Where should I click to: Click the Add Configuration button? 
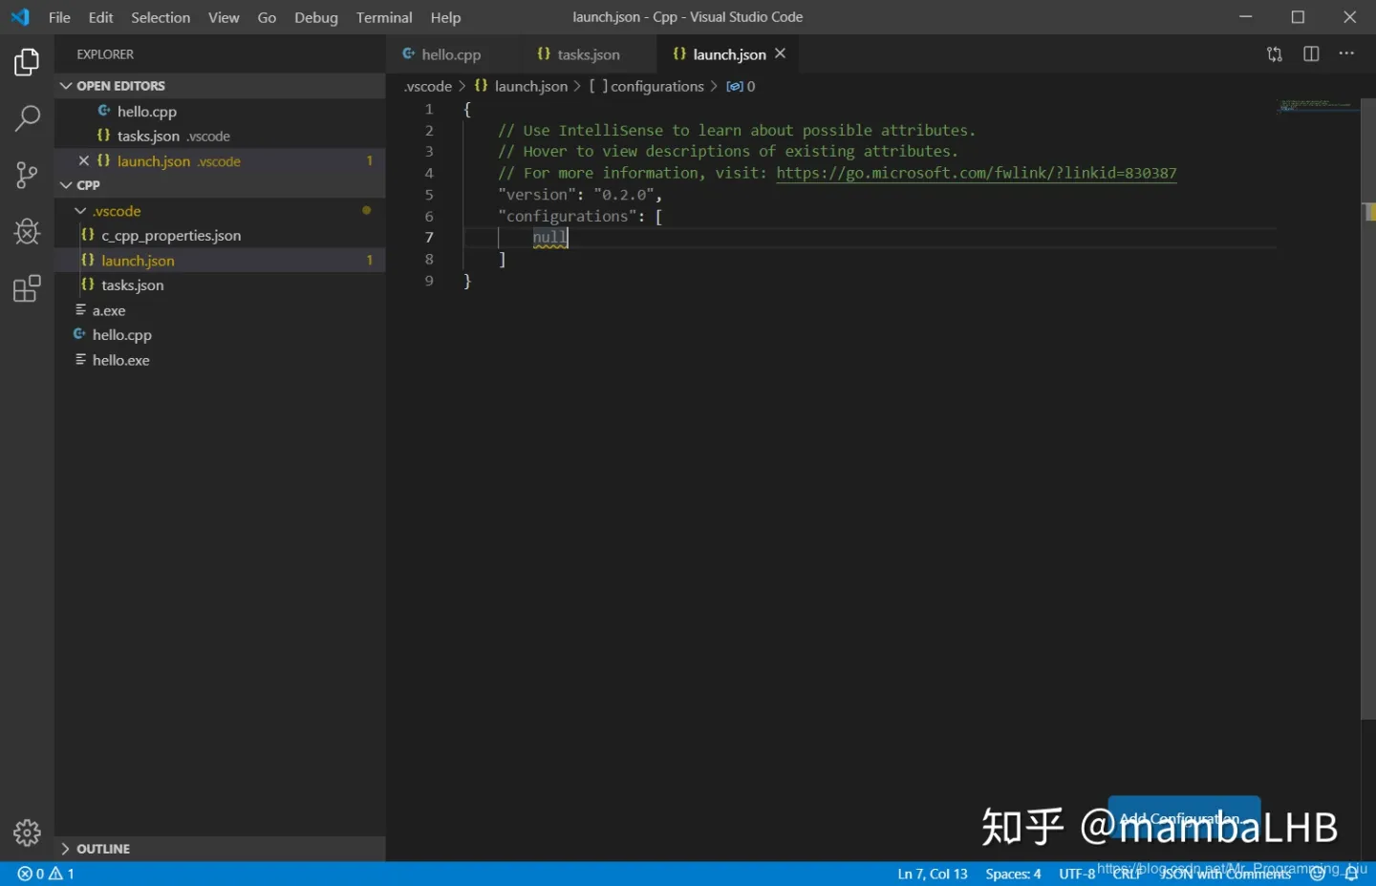pyautogui.click(x=1182, y=818)
